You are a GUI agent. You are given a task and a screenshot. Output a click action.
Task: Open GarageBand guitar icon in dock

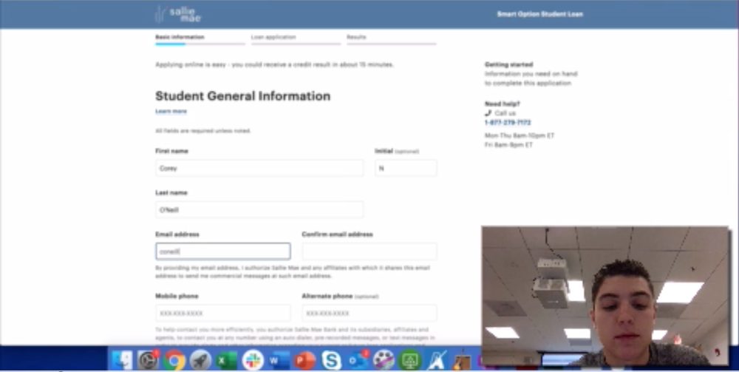tap(463, 361)
